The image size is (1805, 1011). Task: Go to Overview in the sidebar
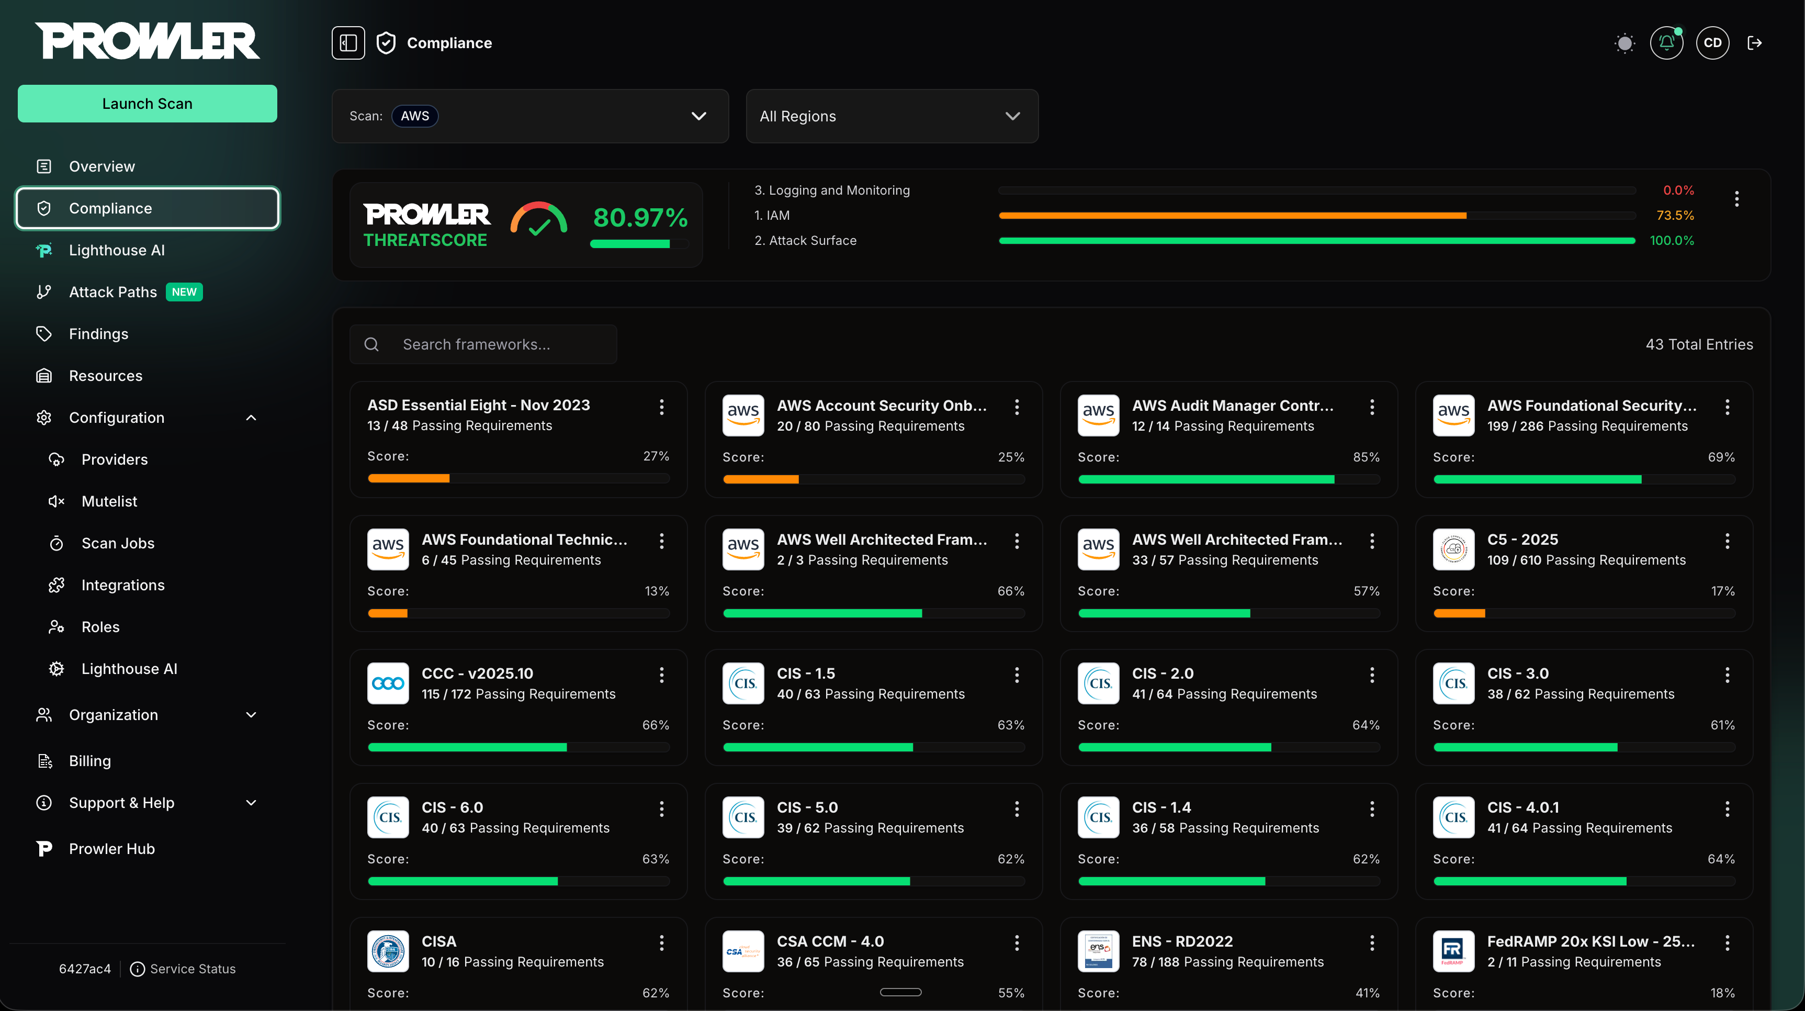(147, 166)
